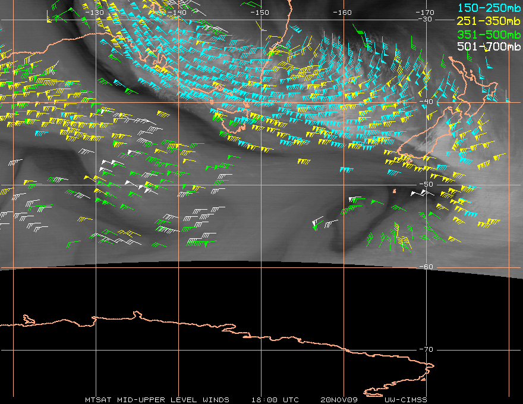
Task: Click the -140 longitude label
Action: [x=177, y=12]
